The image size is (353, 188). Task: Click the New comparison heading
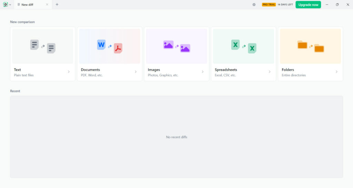22,22
